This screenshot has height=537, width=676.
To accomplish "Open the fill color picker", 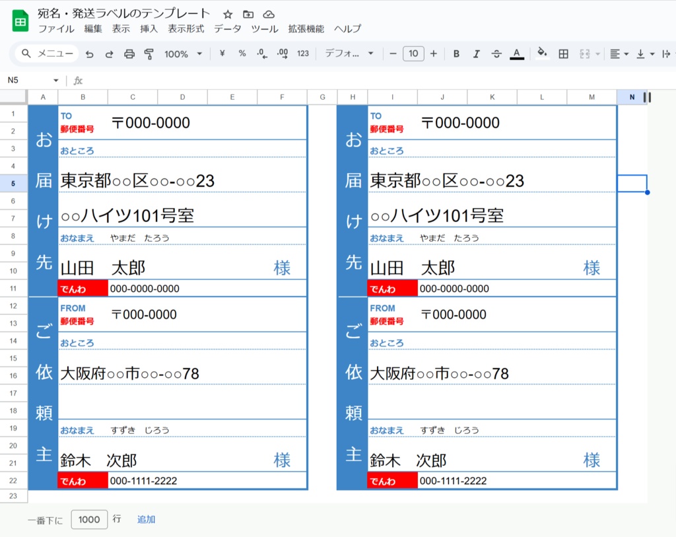I will tap(543, 54).
